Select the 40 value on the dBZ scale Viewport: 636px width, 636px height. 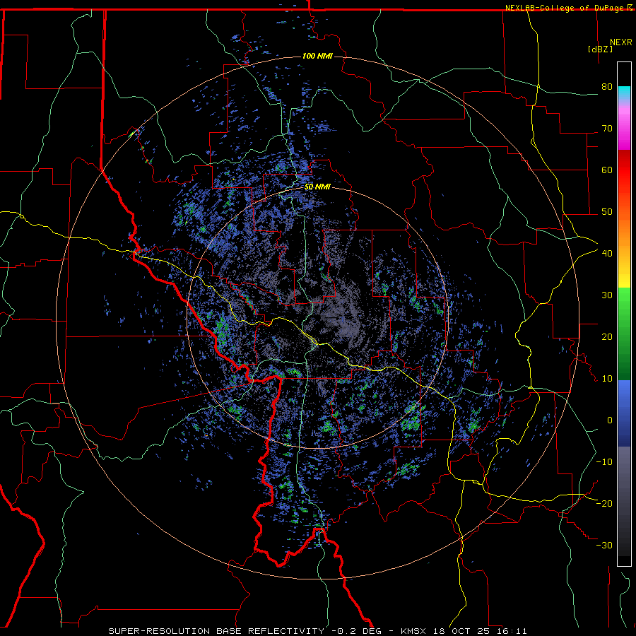point(607,254)
